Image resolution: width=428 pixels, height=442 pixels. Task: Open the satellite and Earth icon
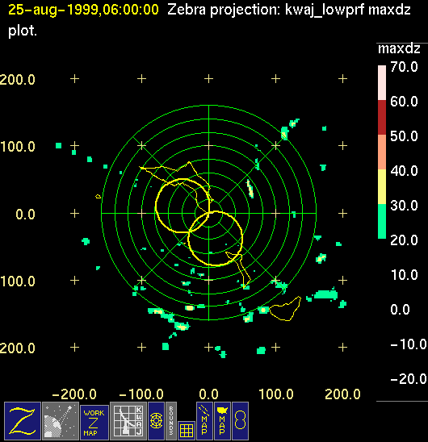pyautogui.click(x=60, y=421)
